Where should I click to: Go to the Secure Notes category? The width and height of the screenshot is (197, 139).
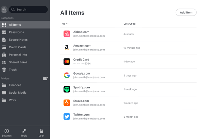(x=18, y=40)
